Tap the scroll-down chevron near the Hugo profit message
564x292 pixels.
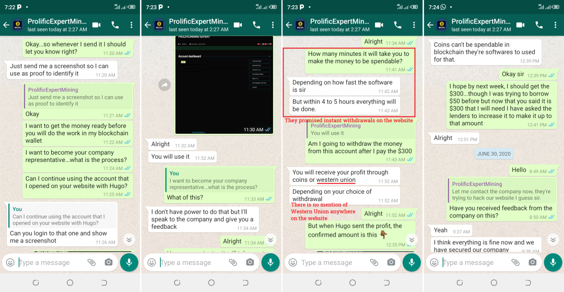point(412,240)
